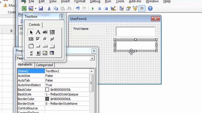Save the project with the disk icon

click(41, 8)
